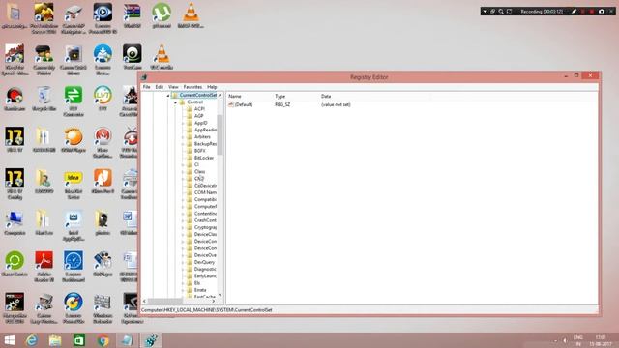Select the AGP key in tree

click(198, 116)
